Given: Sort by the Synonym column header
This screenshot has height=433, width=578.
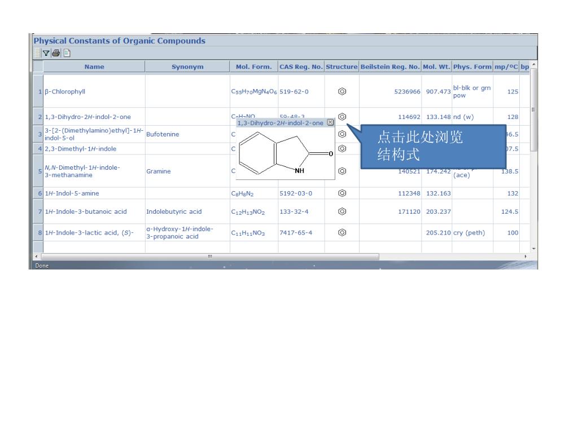Looking at the screenshot, I should point(187,67).
